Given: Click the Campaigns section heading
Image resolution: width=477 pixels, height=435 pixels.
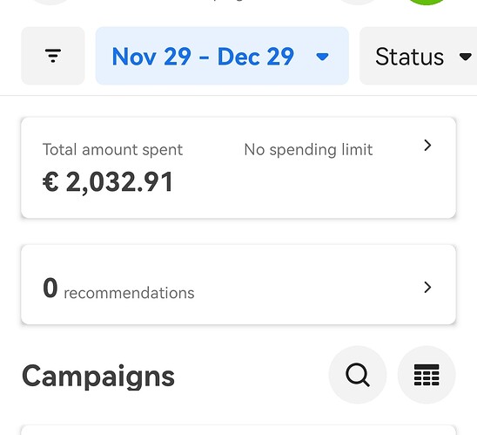Looking at the screenshot, I should 98,377.
